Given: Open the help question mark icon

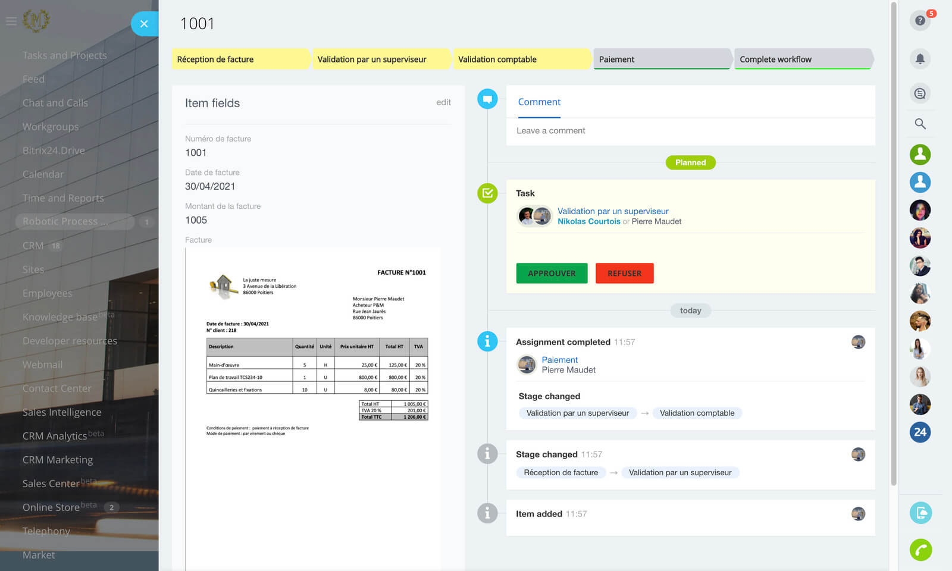Looking at the screenshot, I should [920, 21].
